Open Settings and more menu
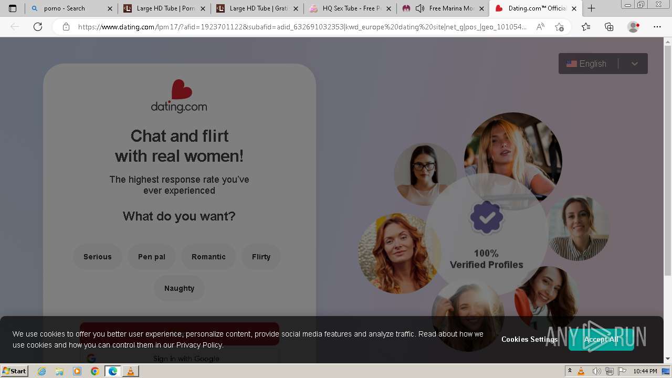Image resolution: width=672 pixels, height=378 pixels. (657, 27)
